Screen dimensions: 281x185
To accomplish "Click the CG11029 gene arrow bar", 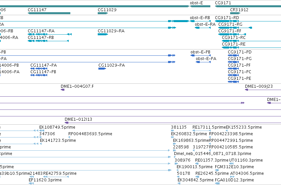I will pyautogui.click(x=103, y=13).
